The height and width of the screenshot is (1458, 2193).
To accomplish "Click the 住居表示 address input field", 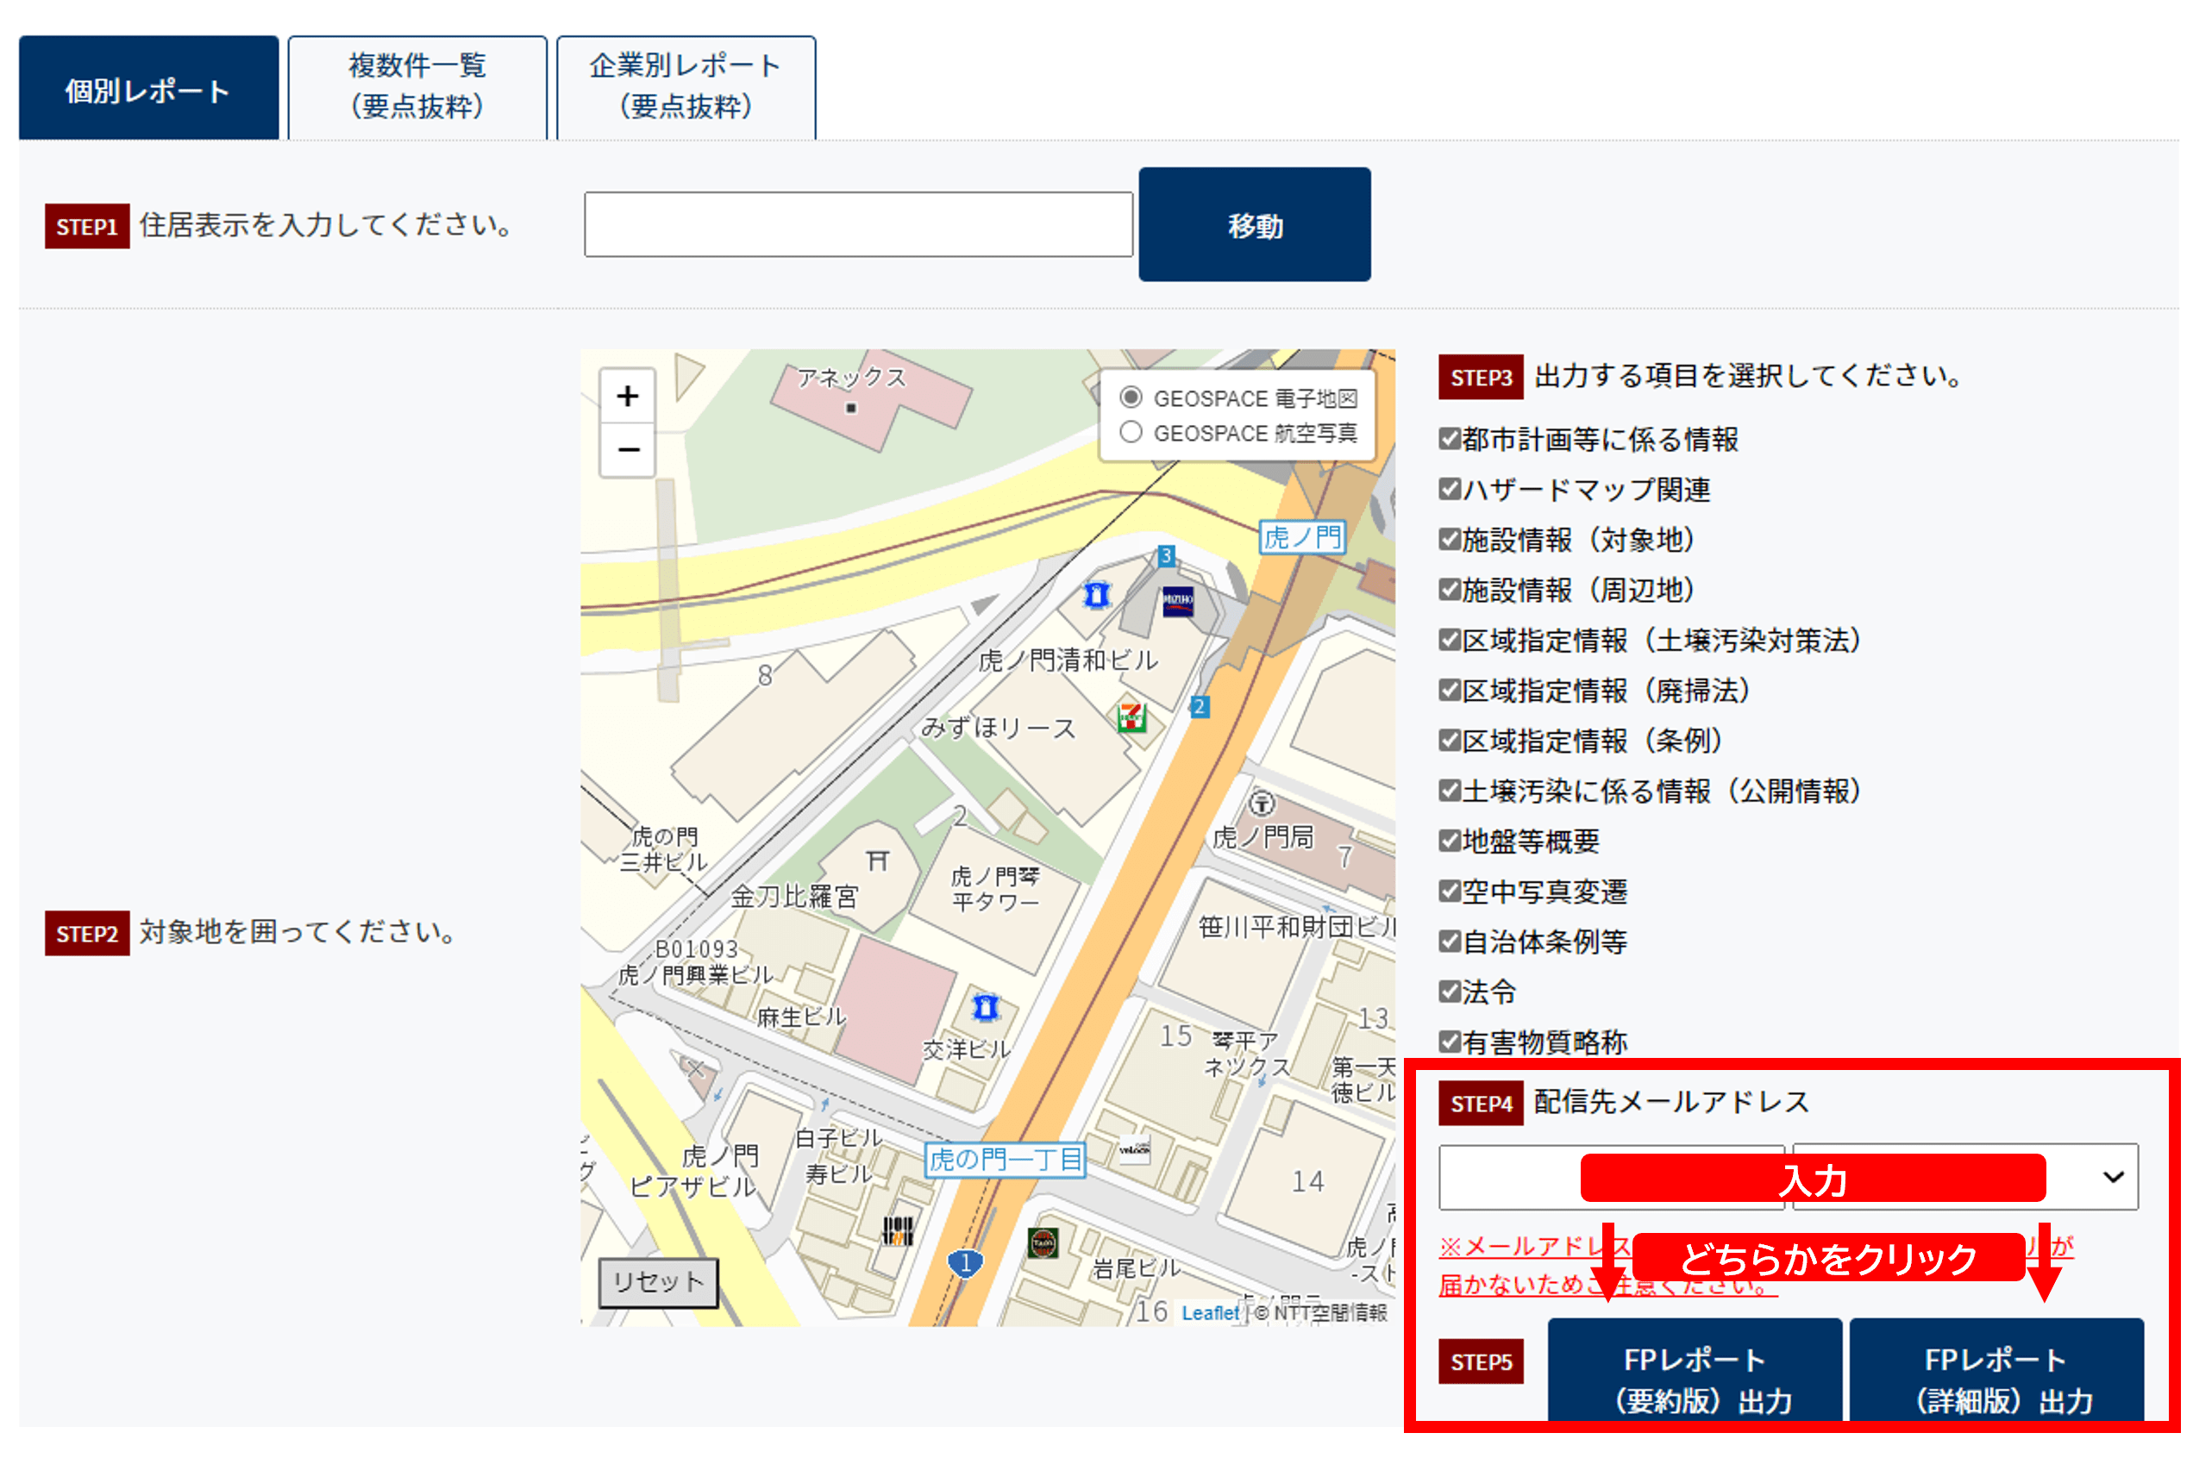I will 857,225.
